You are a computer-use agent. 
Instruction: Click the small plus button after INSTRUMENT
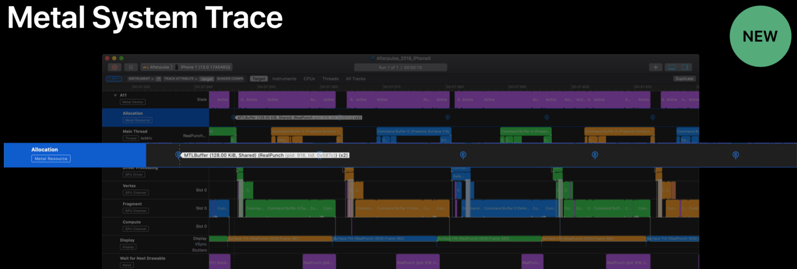point(158,79)
